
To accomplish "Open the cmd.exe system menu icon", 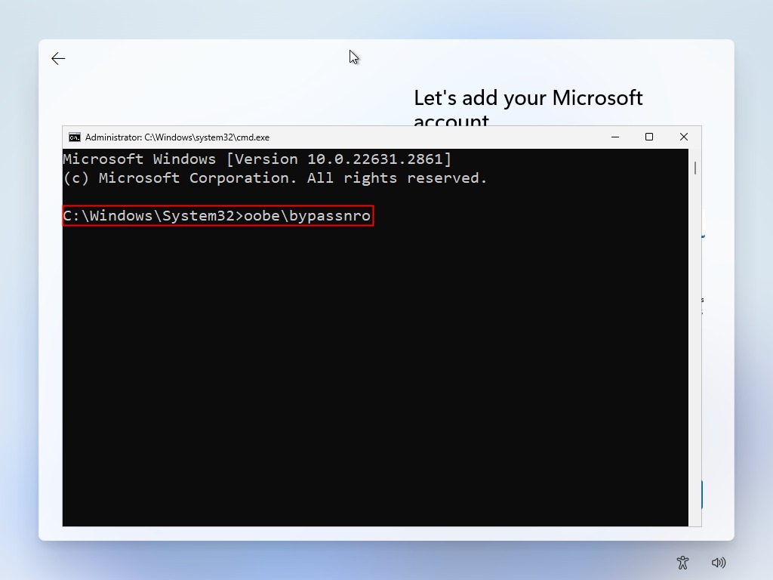I will point(75,137).
